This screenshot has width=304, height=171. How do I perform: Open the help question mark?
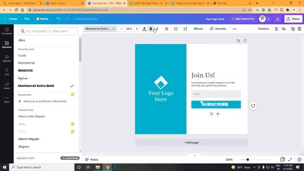[299, 160]
